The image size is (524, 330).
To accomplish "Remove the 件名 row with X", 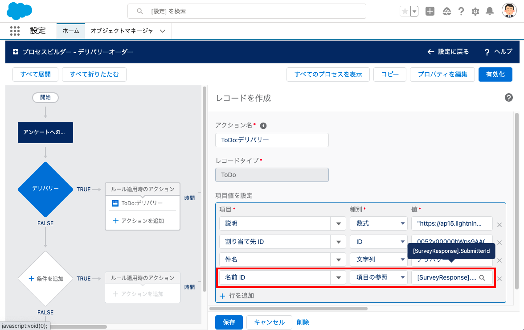I will pos(499,260).
